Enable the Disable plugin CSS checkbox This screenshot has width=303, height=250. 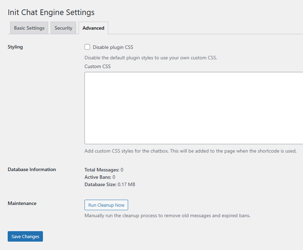[x=87, y=47]
